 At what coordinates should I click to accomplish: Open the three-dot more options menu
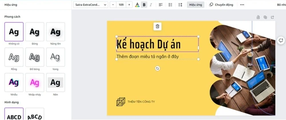[x=242, y=5]
